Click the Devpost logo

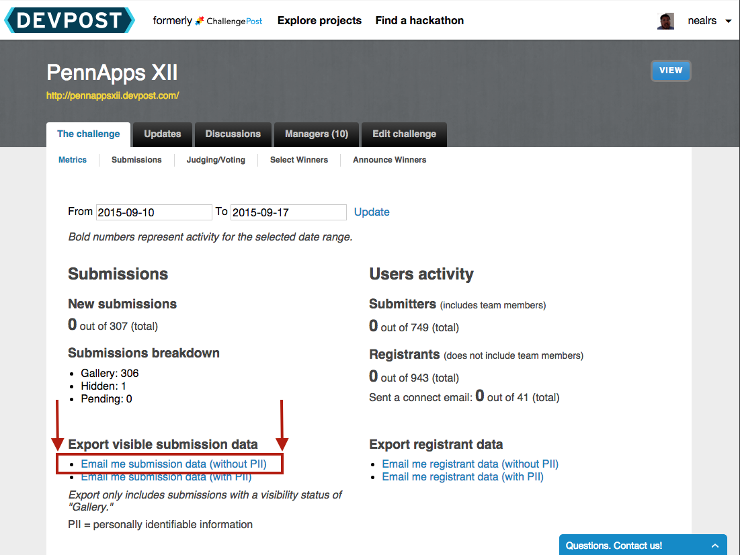(x=69, y=20)
